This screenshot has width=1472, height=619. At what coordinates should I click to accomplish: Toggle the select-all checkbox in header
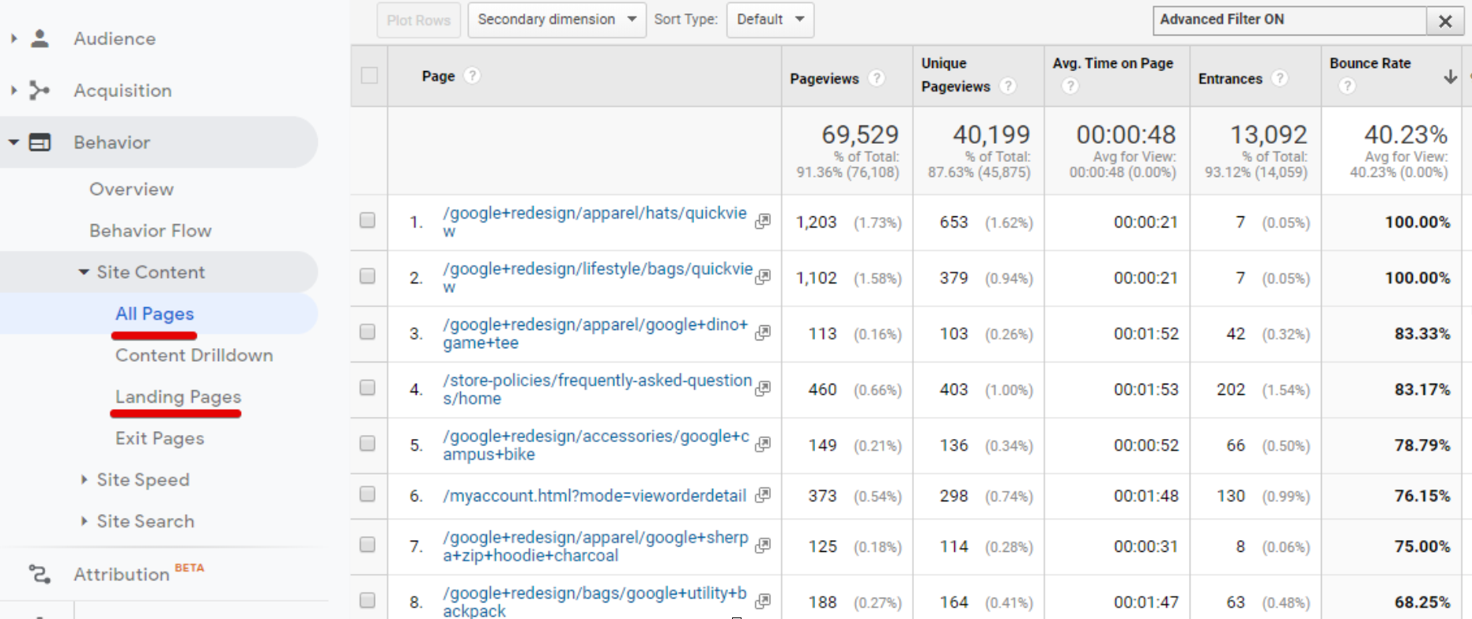(x=369, y=76)
